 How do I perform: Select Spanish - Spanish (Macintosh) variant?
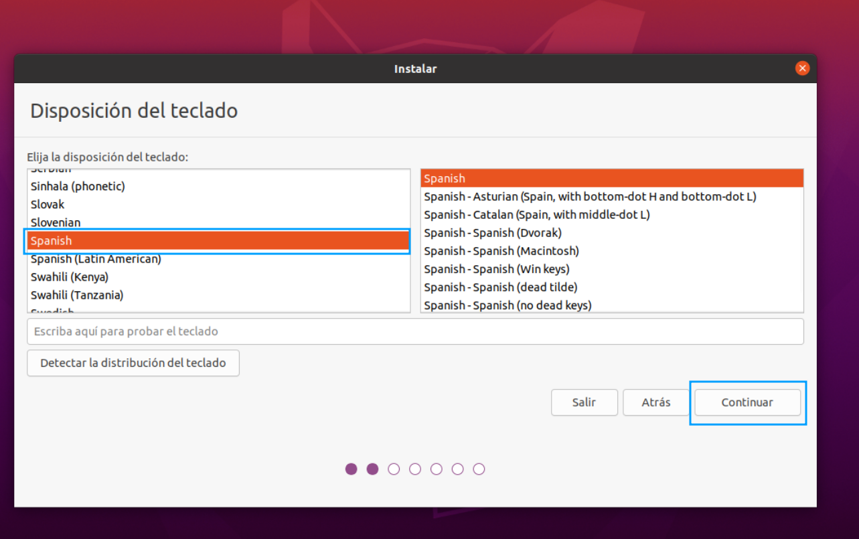point(612,250)
